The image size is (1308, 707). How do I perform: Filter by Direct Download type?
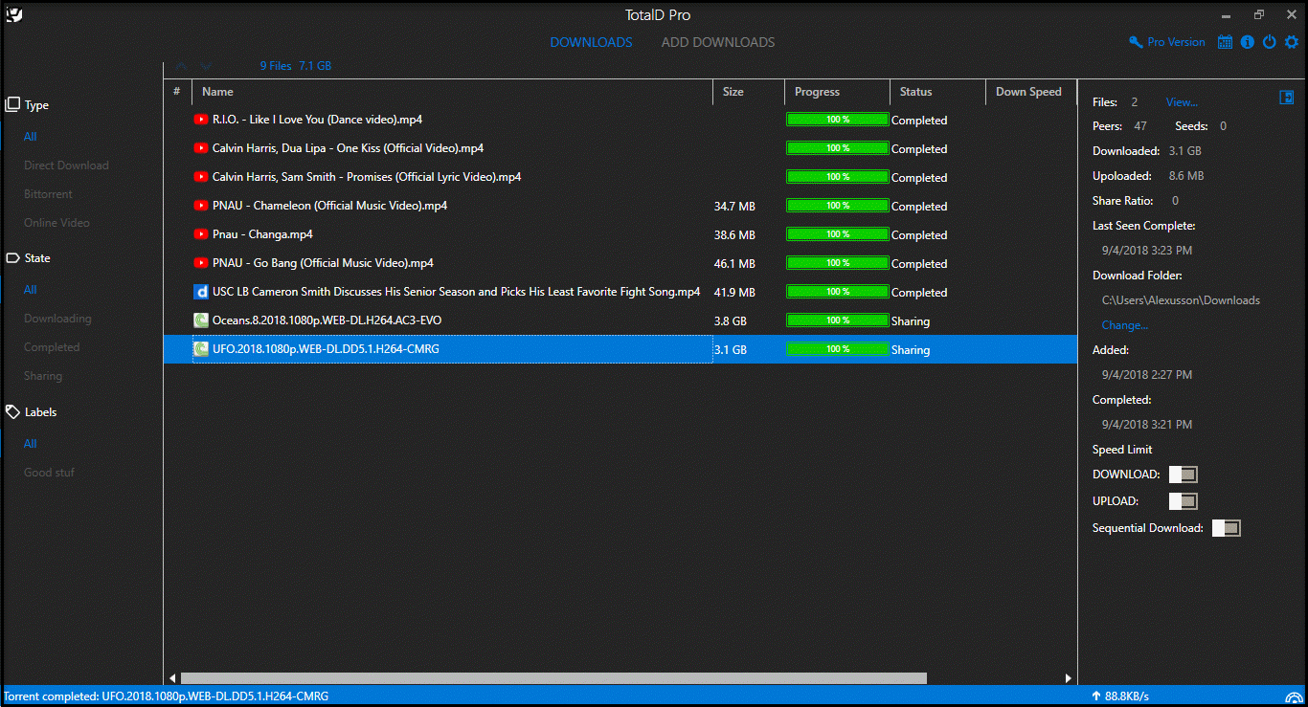[66, 166]
